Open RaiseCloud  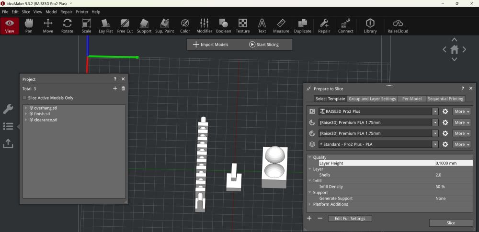[398, 26]
